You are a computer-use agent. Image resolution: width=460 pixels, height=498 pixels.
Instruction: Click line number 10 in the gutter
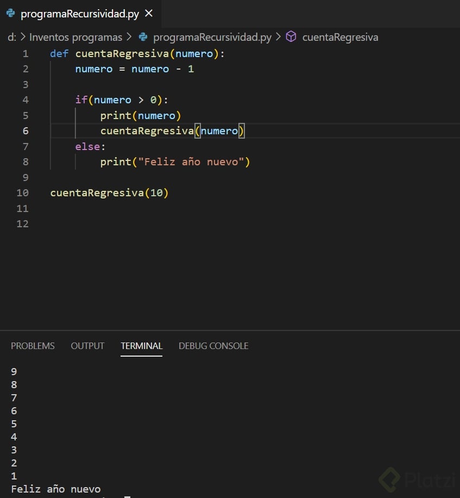point(22,193)
